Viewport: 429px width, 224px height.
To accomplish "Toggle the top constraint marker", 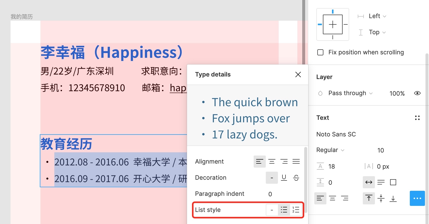I will click(x=333, y=12).
